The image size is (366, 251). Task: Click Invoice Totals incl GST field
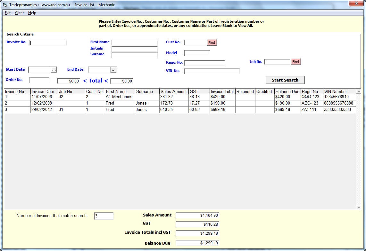(197, 233)
